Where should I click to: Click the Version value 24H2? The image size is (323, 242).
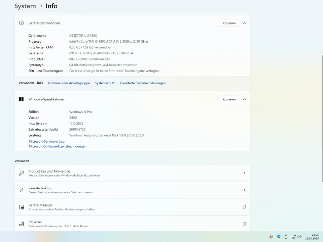[x=73, y=117]
